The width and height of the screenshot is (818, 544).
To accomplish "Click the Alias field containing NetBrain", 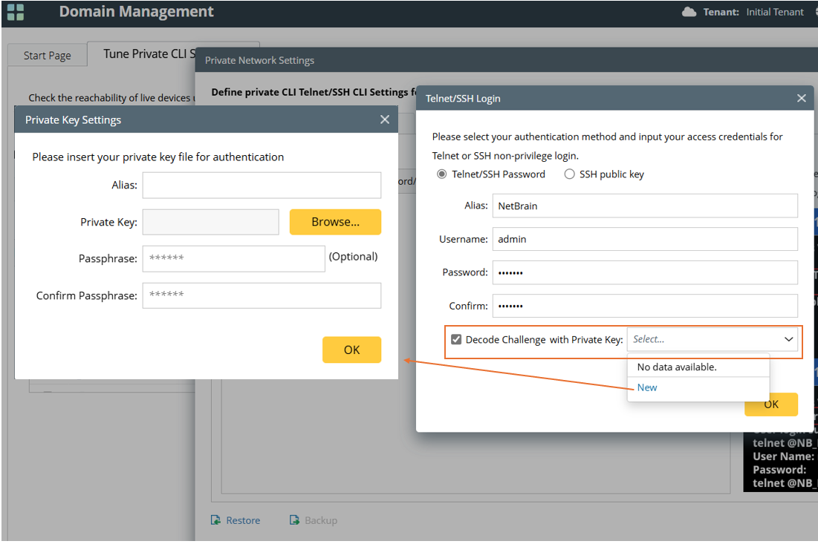I will coord(644,206).
